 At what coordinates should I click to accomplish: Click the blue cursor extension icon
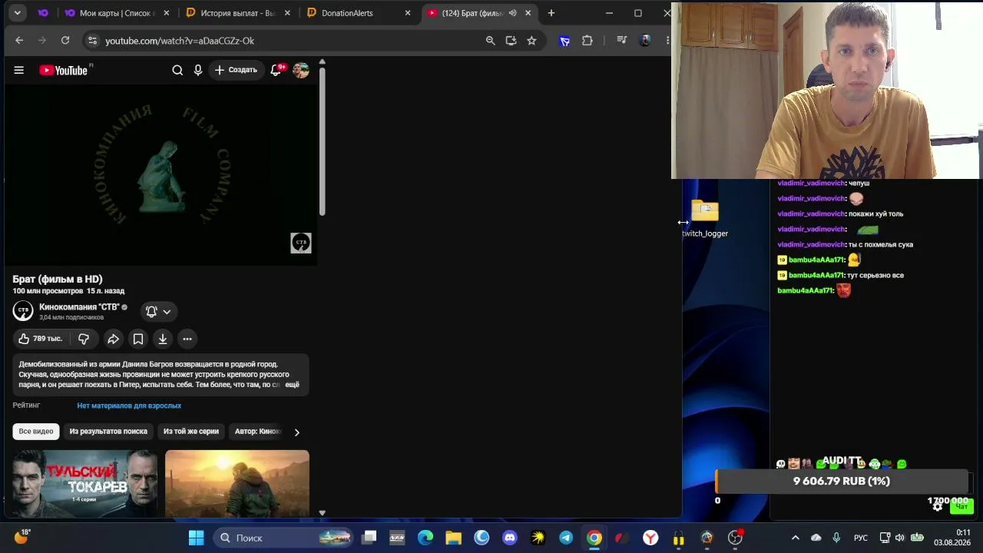click(x=564, y=41)
